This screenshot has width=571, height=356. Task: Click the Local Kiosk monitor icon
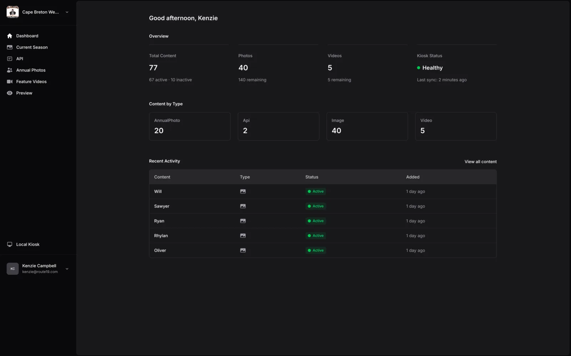point(10,245)
